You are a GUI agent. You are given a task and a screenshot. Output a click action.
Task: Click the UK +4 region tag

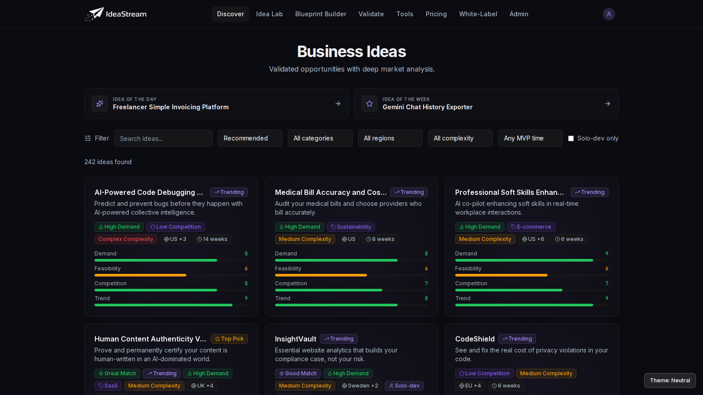click(202, 386)
